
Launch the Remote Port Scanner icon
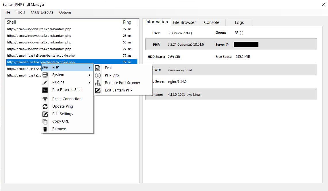coord(98,83)
